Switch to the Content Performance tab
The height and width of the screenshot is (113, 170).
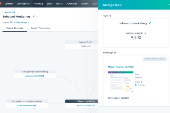41,28
